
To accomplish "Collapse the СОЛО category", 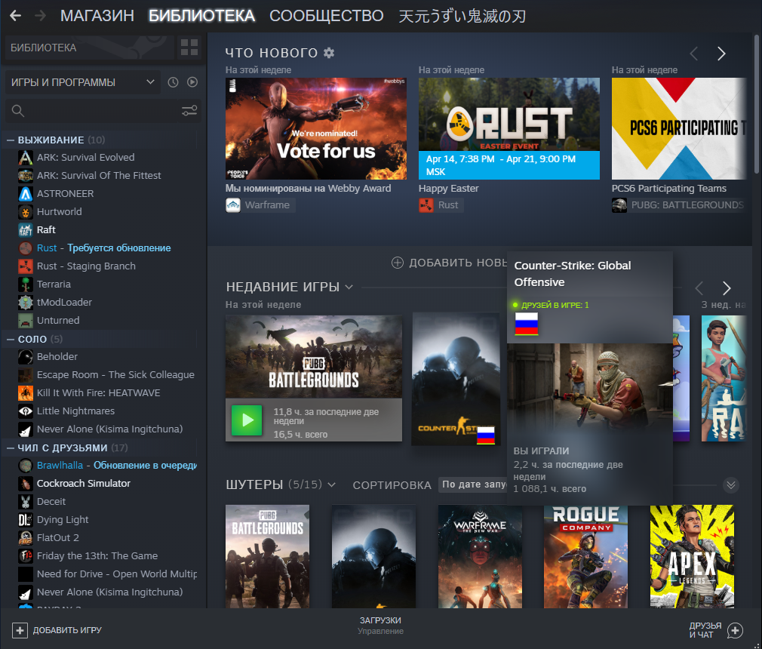I will pos(11,340).
